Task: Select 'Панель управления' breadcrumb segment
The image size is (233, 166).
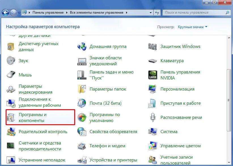Action: (48, 13)
